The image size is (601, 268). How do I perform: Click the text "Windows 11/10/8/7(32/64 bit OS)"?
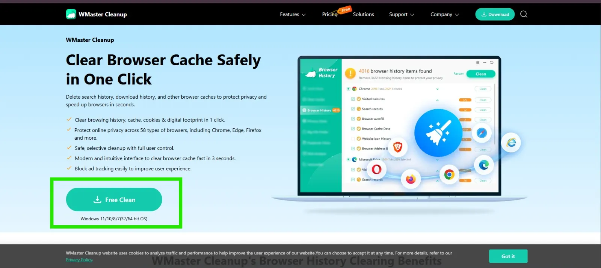coord(114,219)
